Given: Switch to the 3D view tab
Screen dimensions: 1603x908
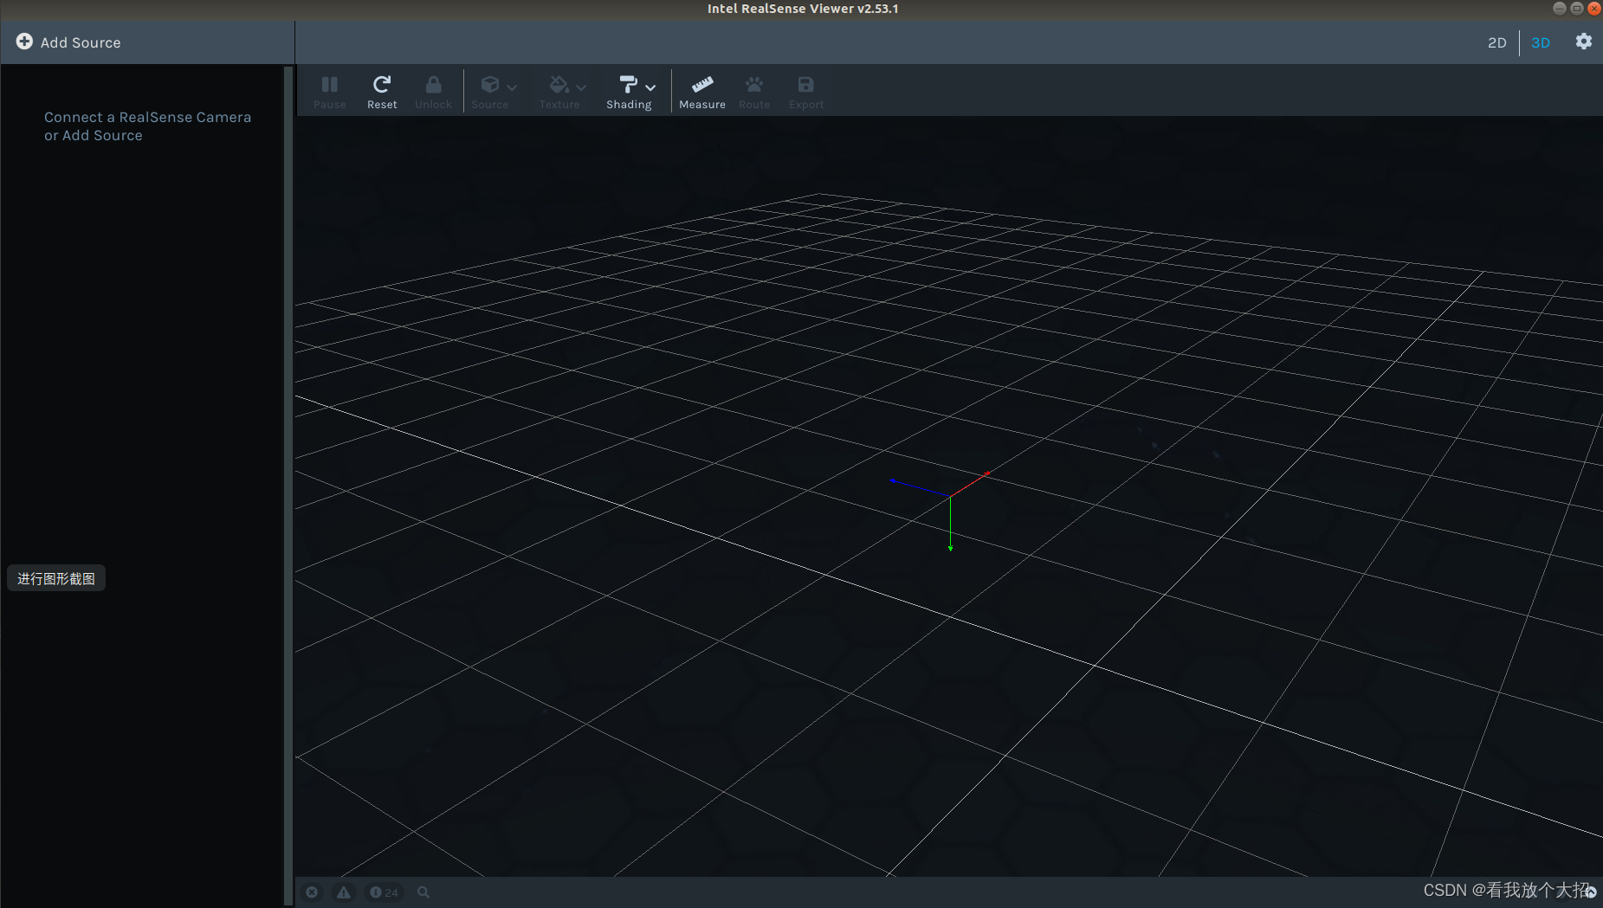Looking at the screenshot, I should (1541, 42).
